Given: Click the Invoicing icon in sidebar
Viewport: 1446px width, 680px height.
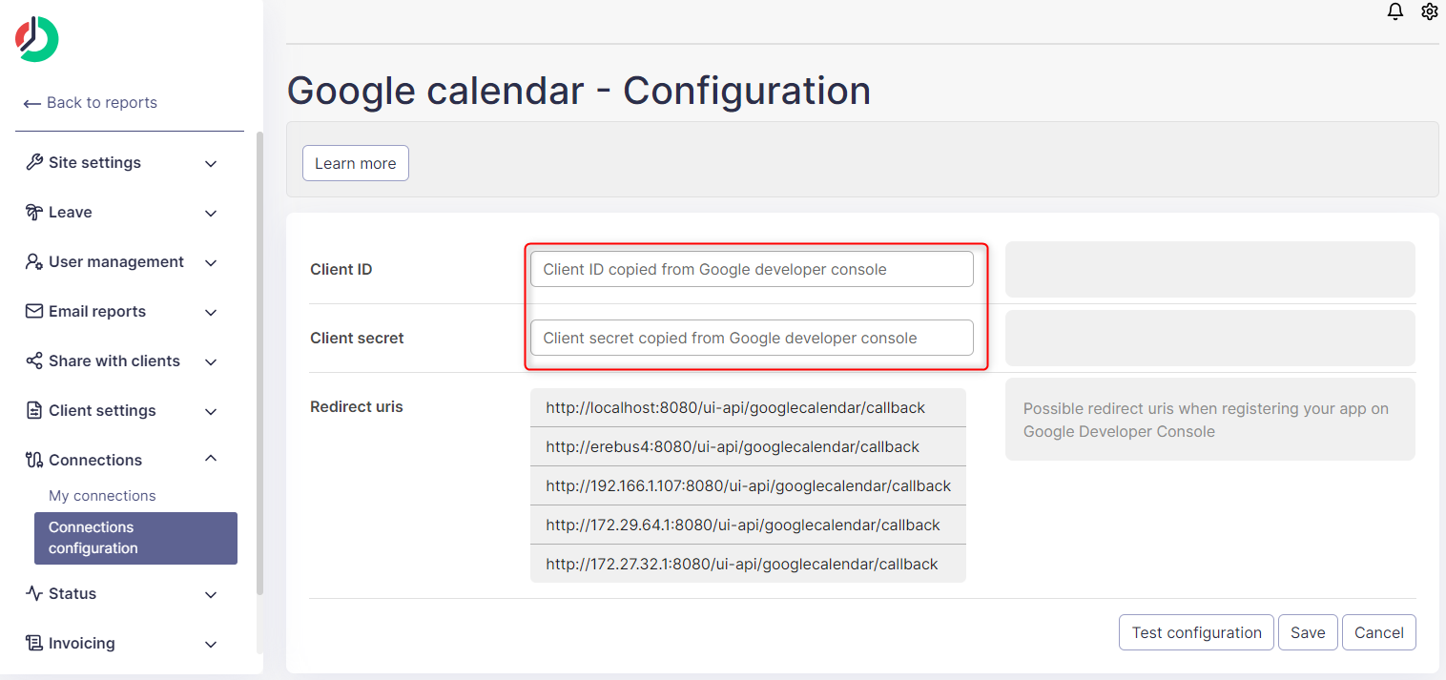Looking at the screenshot, I should tap(34, 643).
